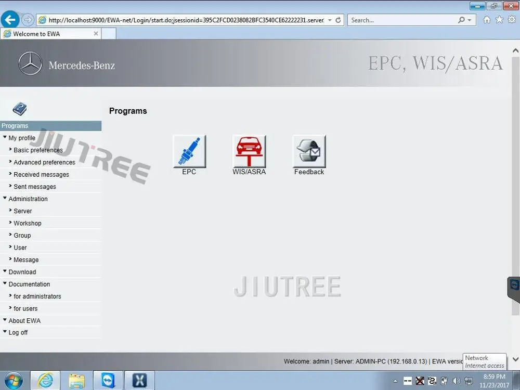
Task: Collapse the Documentation section
Action: click(5, 283)
